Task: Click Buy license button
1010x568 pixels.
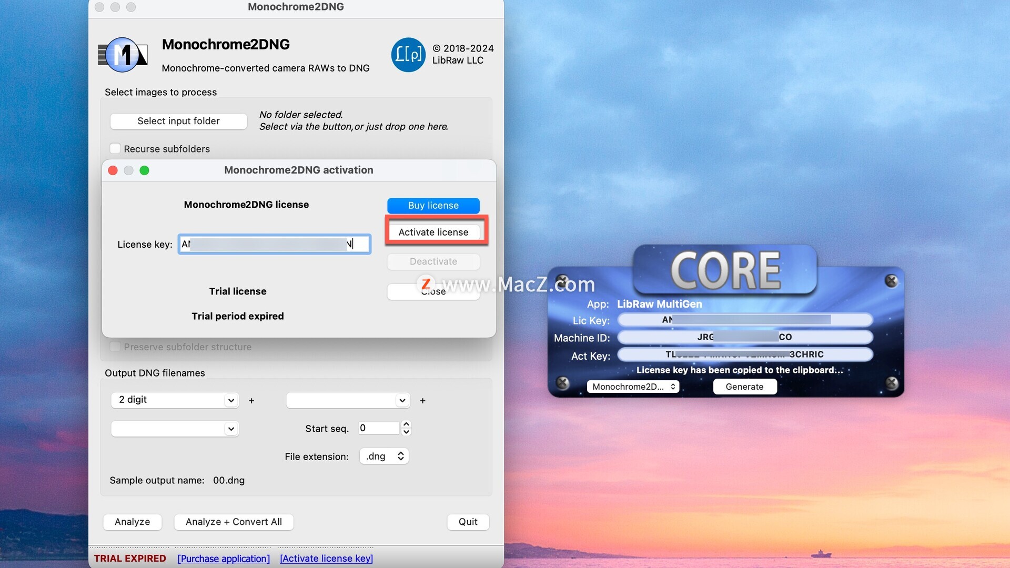Action: (x=433, y=206)
